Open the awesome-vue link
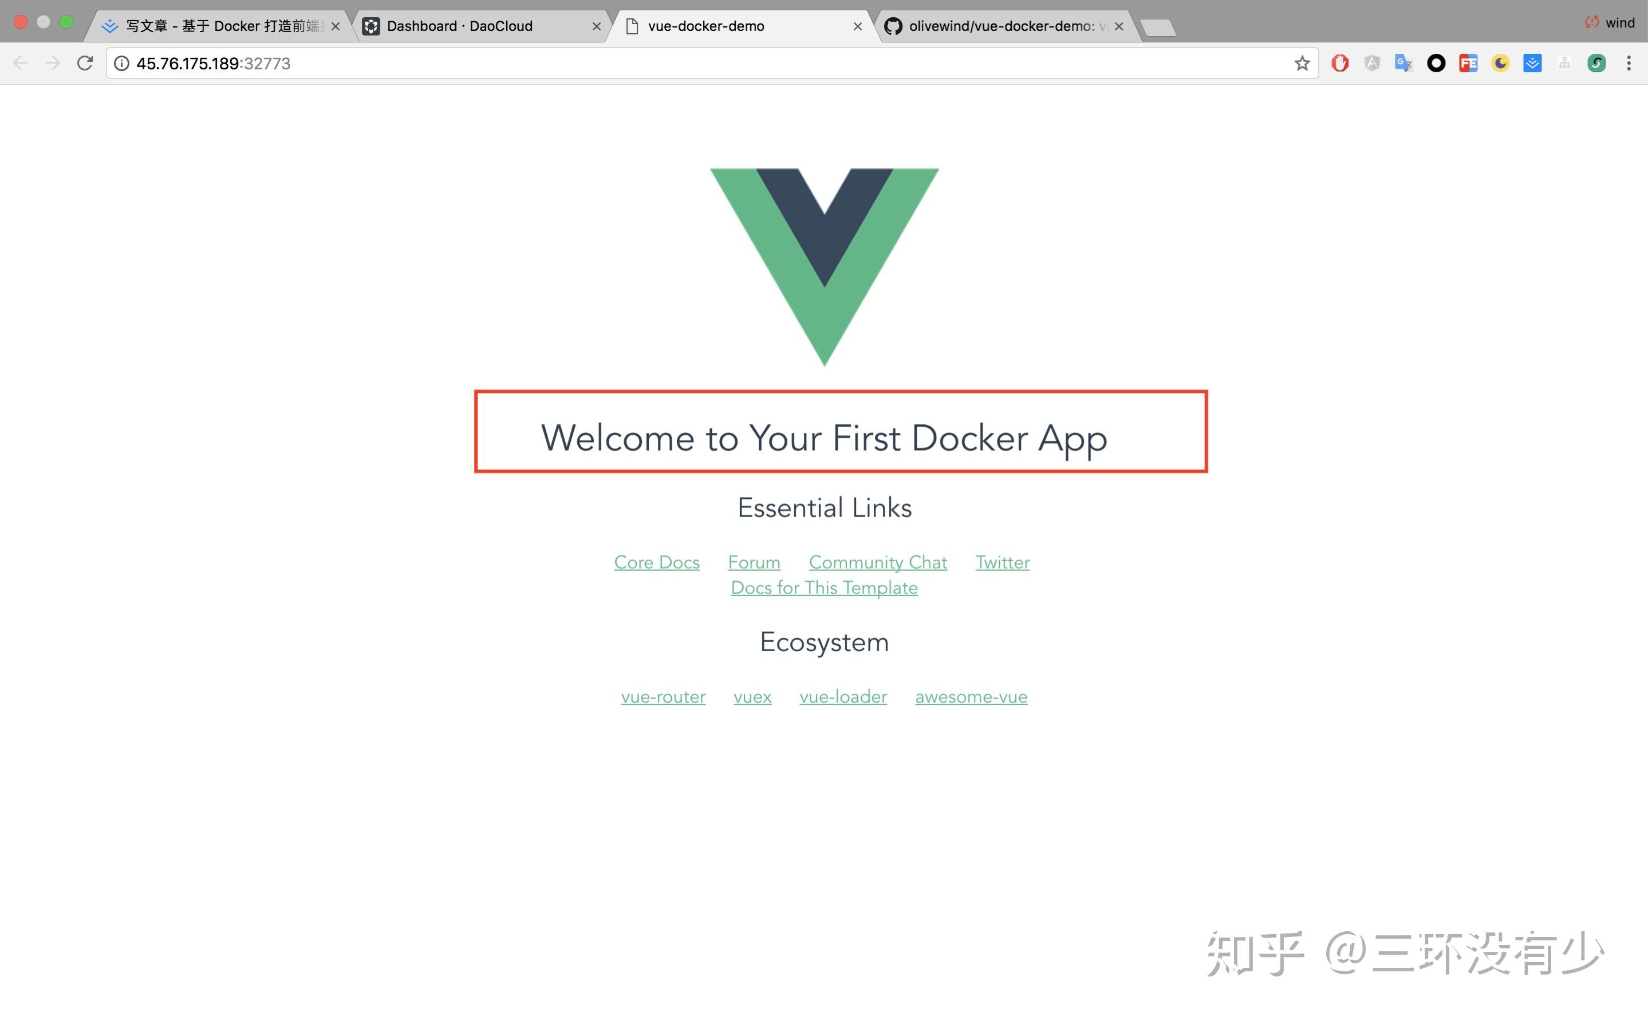The height and width of the screenshot is (1020, 1648). click(971, 696)
